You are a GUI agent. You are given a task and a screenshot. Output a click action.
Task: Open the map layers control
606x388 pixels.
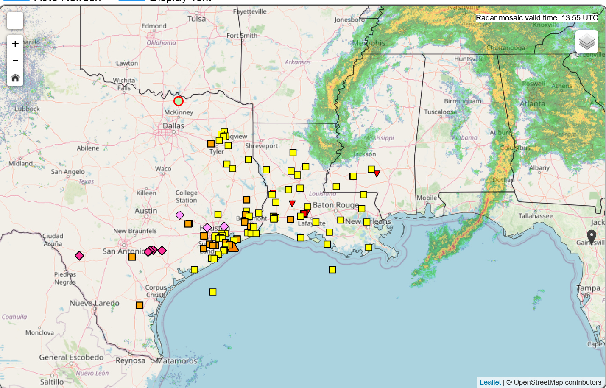click(x=587, y=42)
